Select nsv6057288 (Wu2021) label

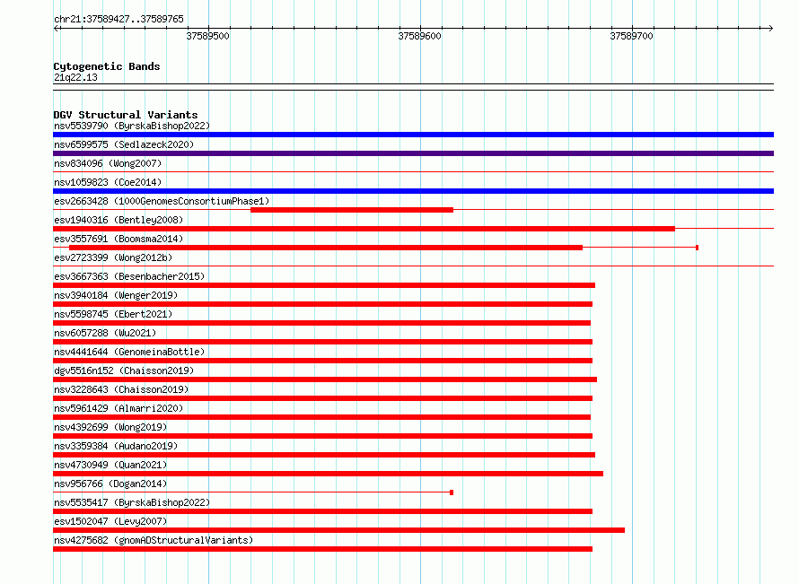105,333
